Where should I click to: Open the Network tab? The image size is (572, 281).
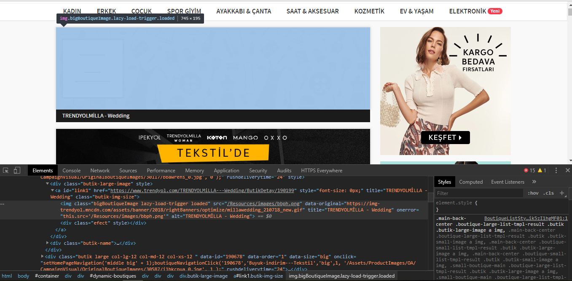click(x=100, y=170)
